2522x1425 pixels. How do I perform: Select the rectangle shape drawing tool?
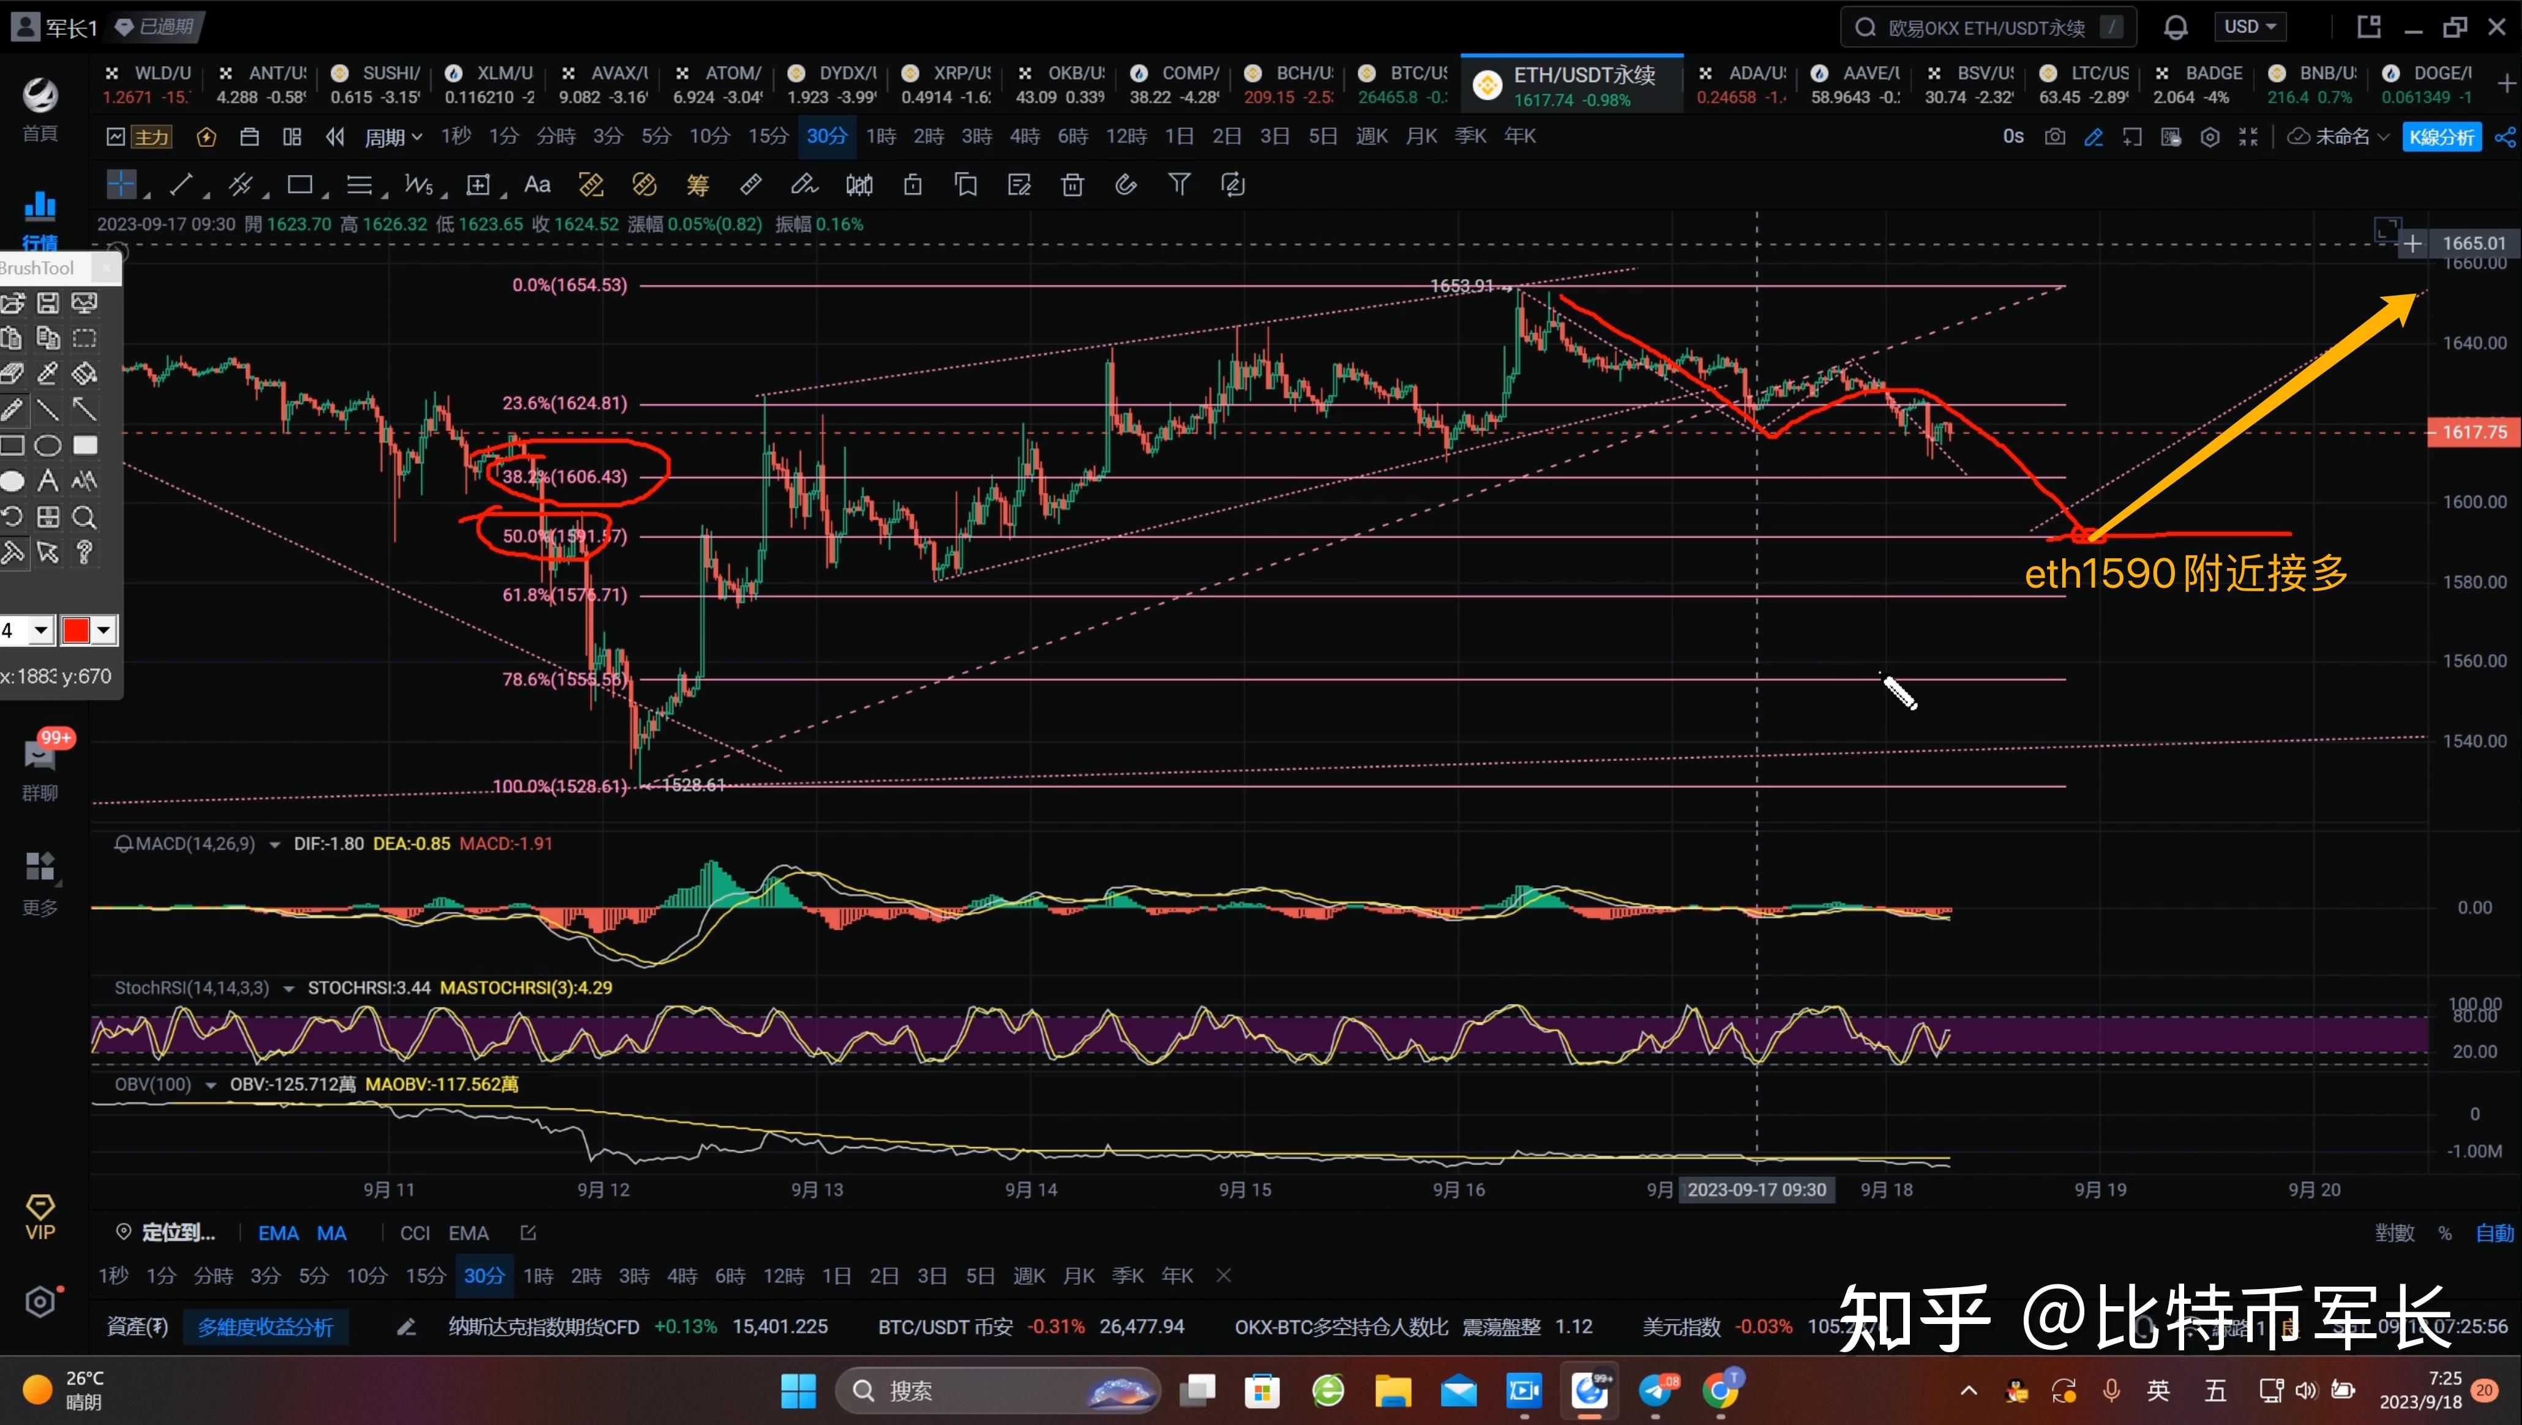click(x=299, y=184)
